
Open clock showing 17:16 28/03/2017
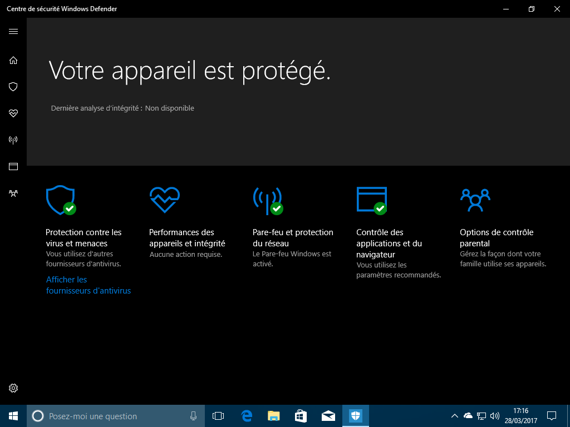520,416
